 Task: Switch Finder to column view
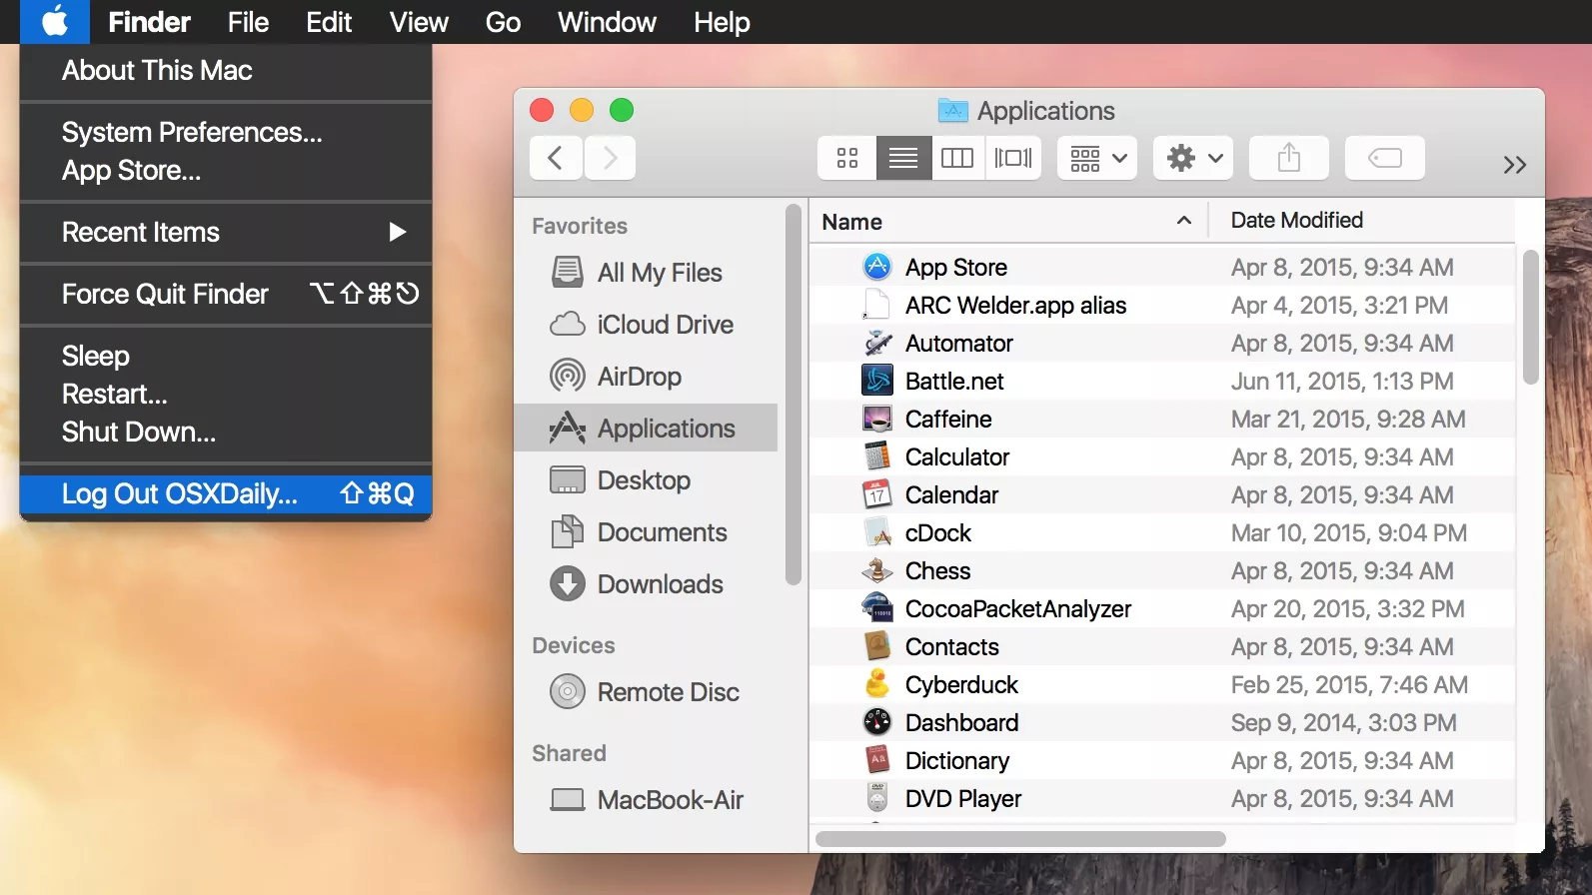[x=957, y=158]
